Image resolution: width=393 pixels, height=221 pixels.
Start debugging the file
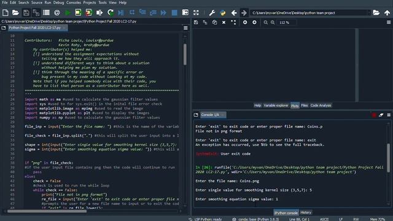[121, 12]
